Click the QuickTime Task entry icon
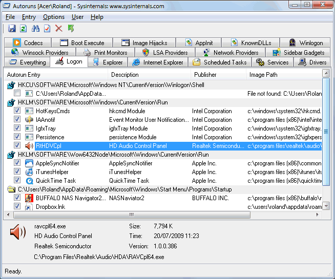This screenshot has height=279, width=335. 29,181
